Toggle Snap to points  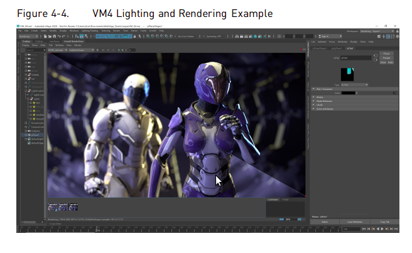(x=157, y=37)
